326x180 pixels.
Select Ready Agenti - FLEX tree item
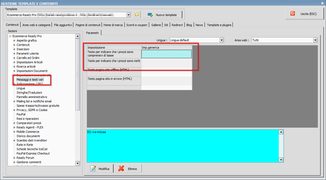30,127
